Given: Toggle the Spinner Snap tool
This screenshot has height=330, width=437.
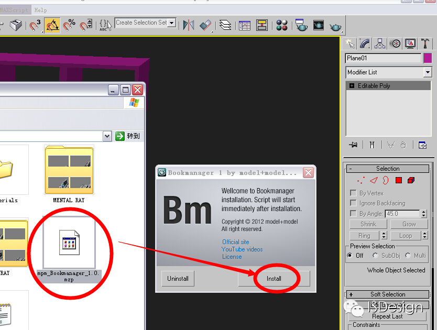Looking at the screenshot, I should point(86,25).
